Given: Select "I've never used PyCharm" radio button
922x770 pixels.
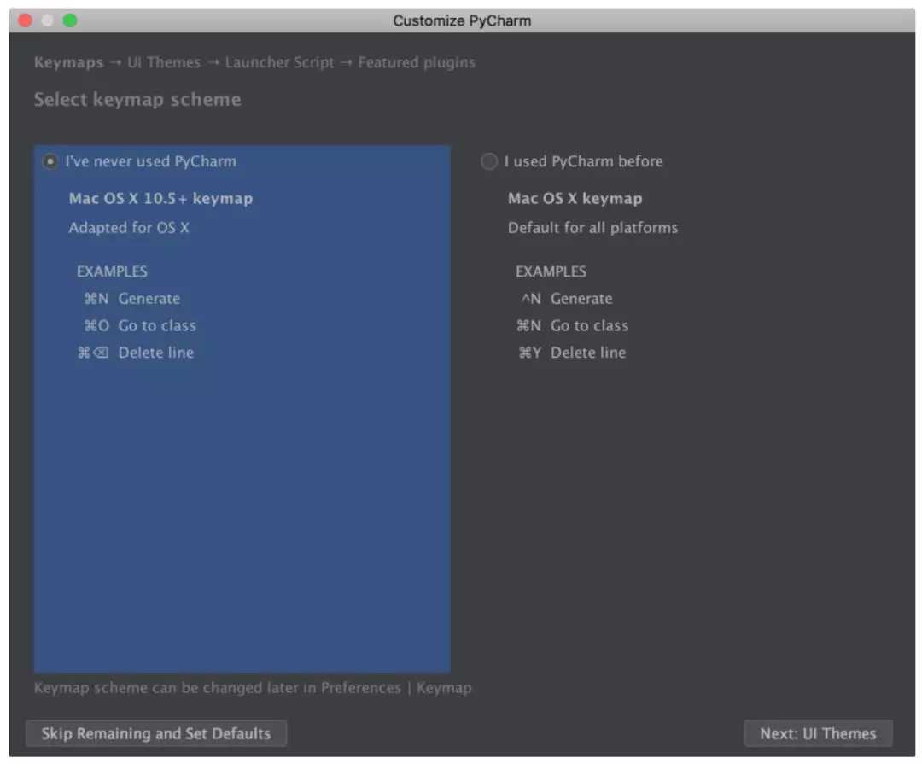Looking at the screenshot, I should [x=50, y=161].
